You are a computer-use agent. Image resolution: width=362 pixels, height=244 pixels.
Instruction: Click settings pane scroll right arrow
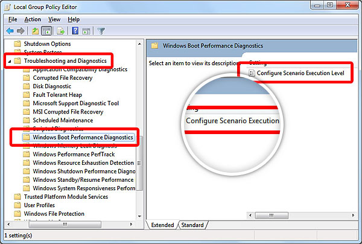click(x=353, y=216)
